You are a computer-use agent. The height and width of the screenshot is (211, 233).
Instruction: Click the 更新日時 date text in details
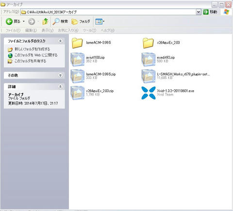click(x=33, y=103)
